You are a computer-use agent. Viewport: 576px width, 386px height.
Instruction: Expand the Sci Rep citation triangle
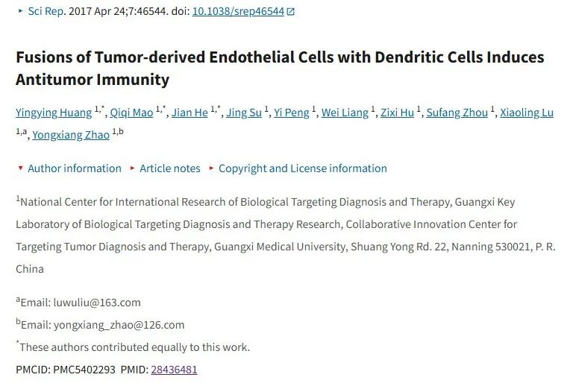[21, 11]
